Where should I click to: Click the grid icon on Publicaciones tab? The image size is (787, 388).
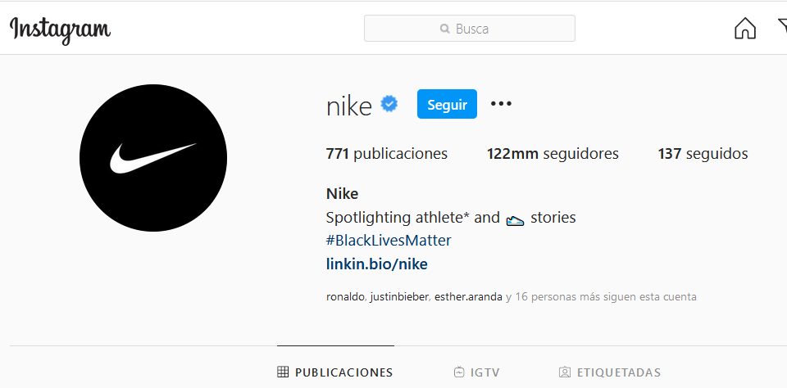pos(283,372)
